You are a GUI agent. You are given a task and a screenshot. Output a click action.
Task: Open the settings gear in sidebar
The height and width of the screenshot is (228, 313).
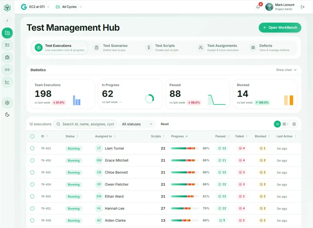tap(7, 103)
